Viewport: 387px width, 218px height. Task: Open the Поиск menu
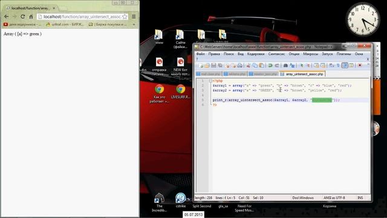point(229,54)
